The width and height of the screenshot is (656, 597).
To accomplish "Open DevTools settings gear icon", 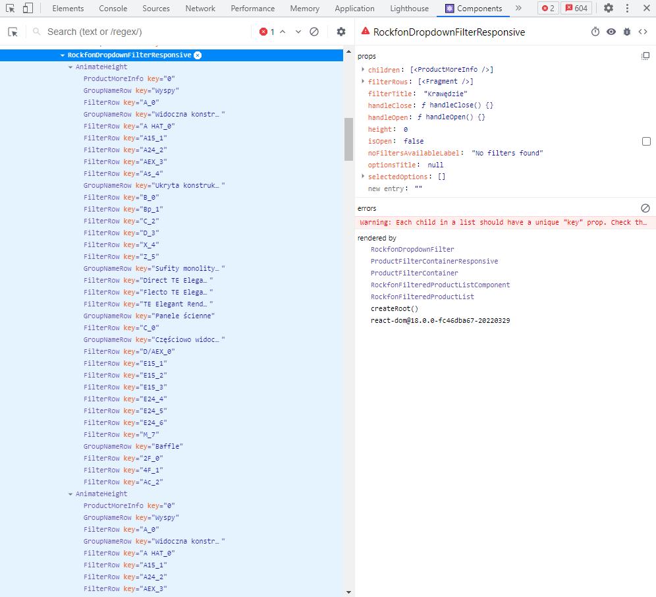I will click(x=609, y=9).
